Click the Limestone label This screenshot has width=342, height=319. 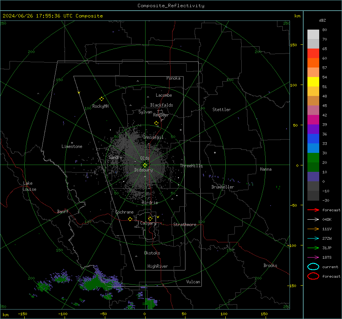72,146
